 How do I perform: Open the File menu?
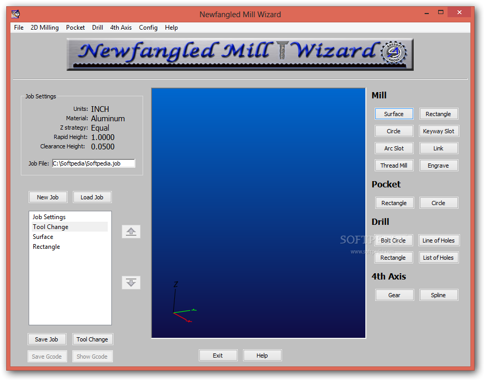point(19,28)
